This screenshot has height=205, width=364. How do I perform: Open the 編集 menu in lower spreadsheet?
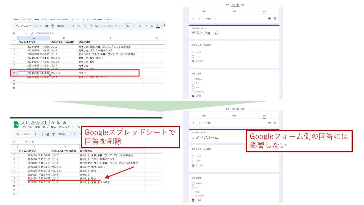37,127
